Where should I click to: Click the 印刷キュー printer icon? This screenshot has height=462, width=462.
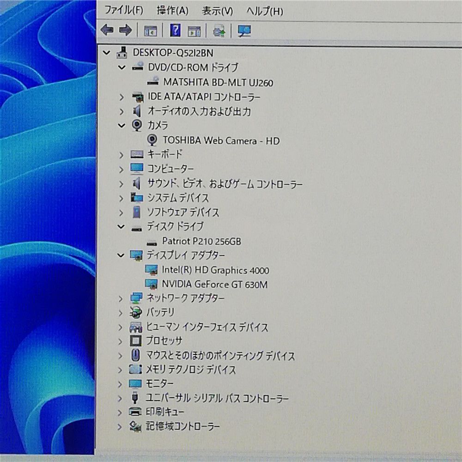pos(135,412)
